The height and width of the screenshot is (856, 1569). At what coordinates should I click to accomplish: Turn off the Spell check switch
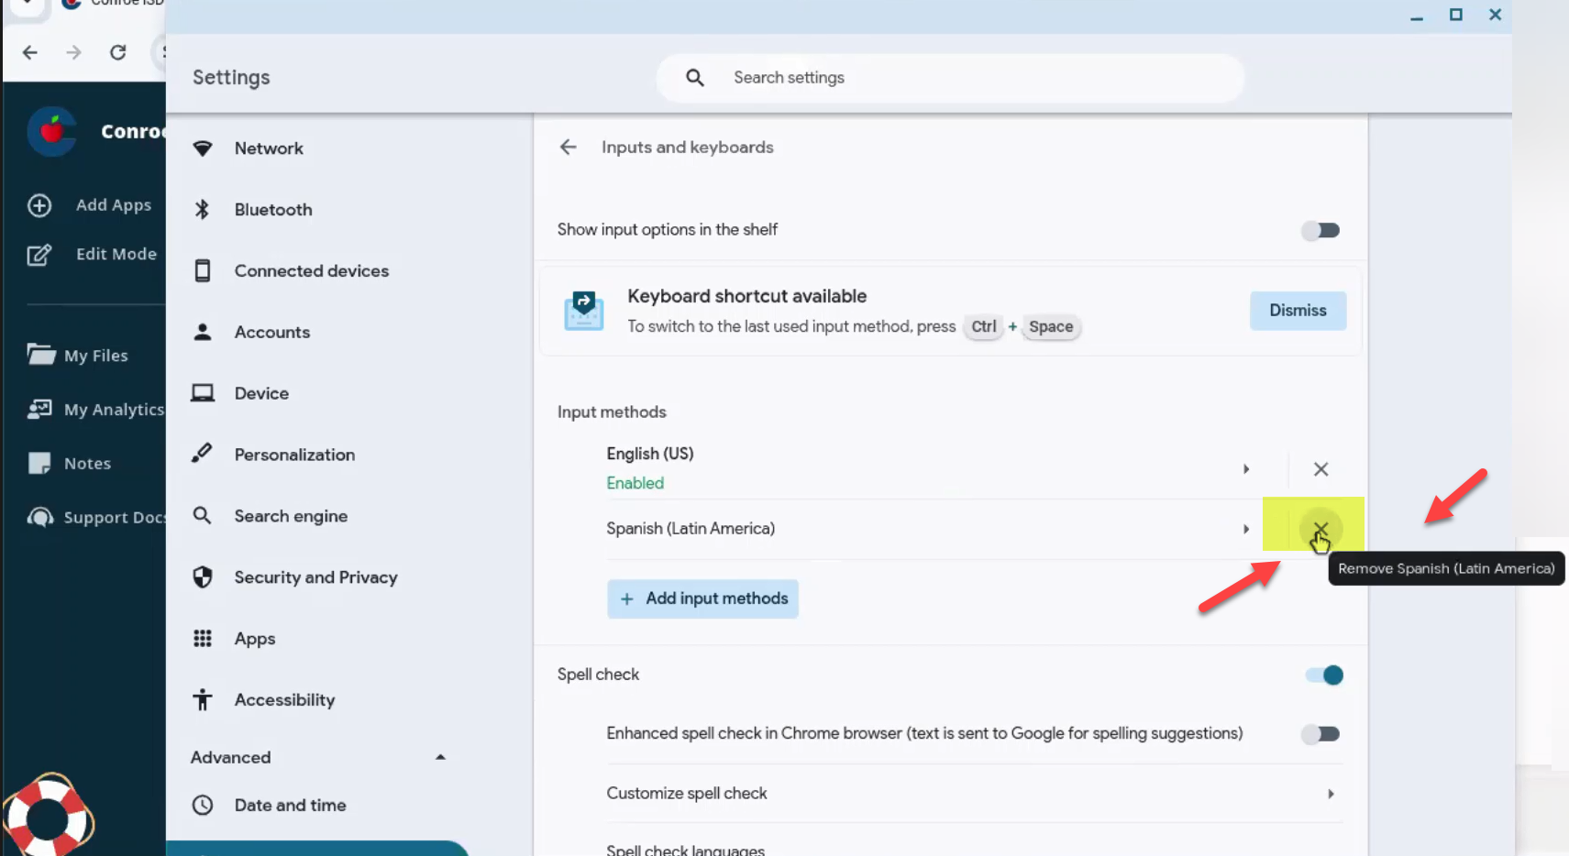(x=1323, y=675)
